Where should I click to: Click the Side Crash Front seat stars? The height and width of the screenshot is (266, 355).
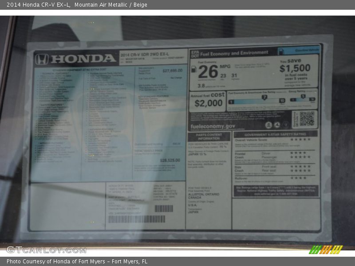pos(300,167)
